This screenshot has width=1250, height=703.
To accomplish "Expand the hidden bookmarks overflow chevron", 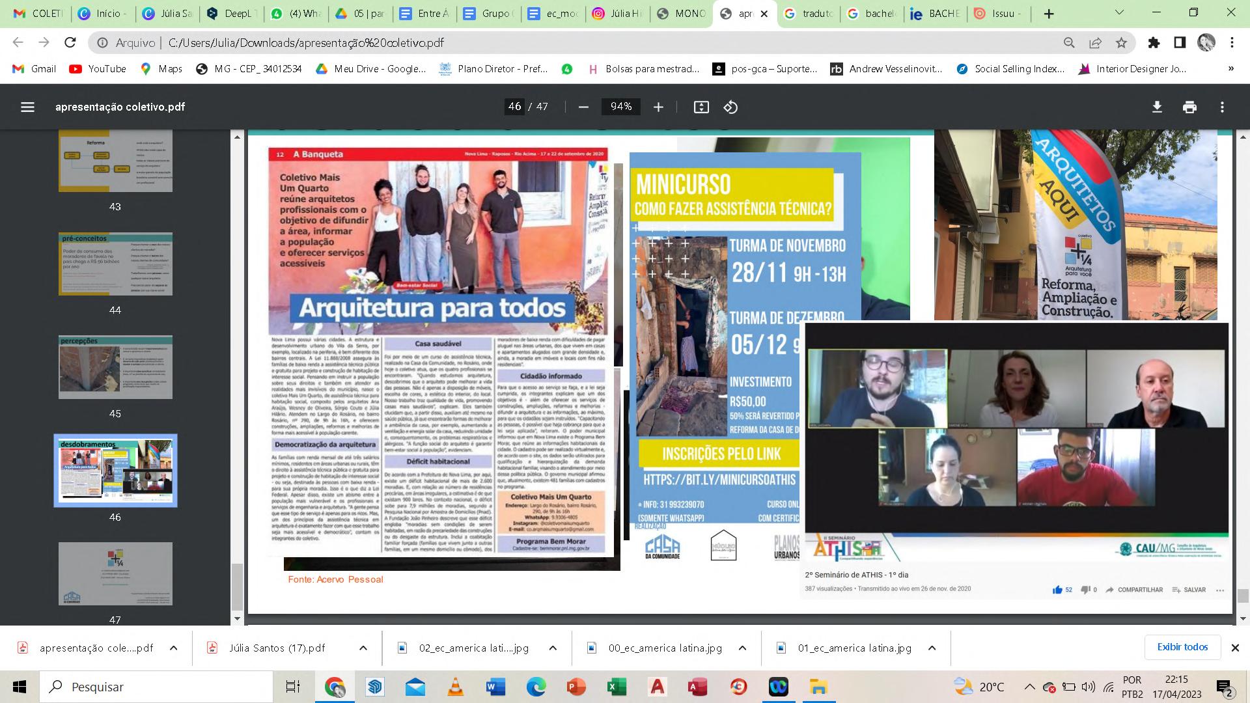I will [1230, 69].
